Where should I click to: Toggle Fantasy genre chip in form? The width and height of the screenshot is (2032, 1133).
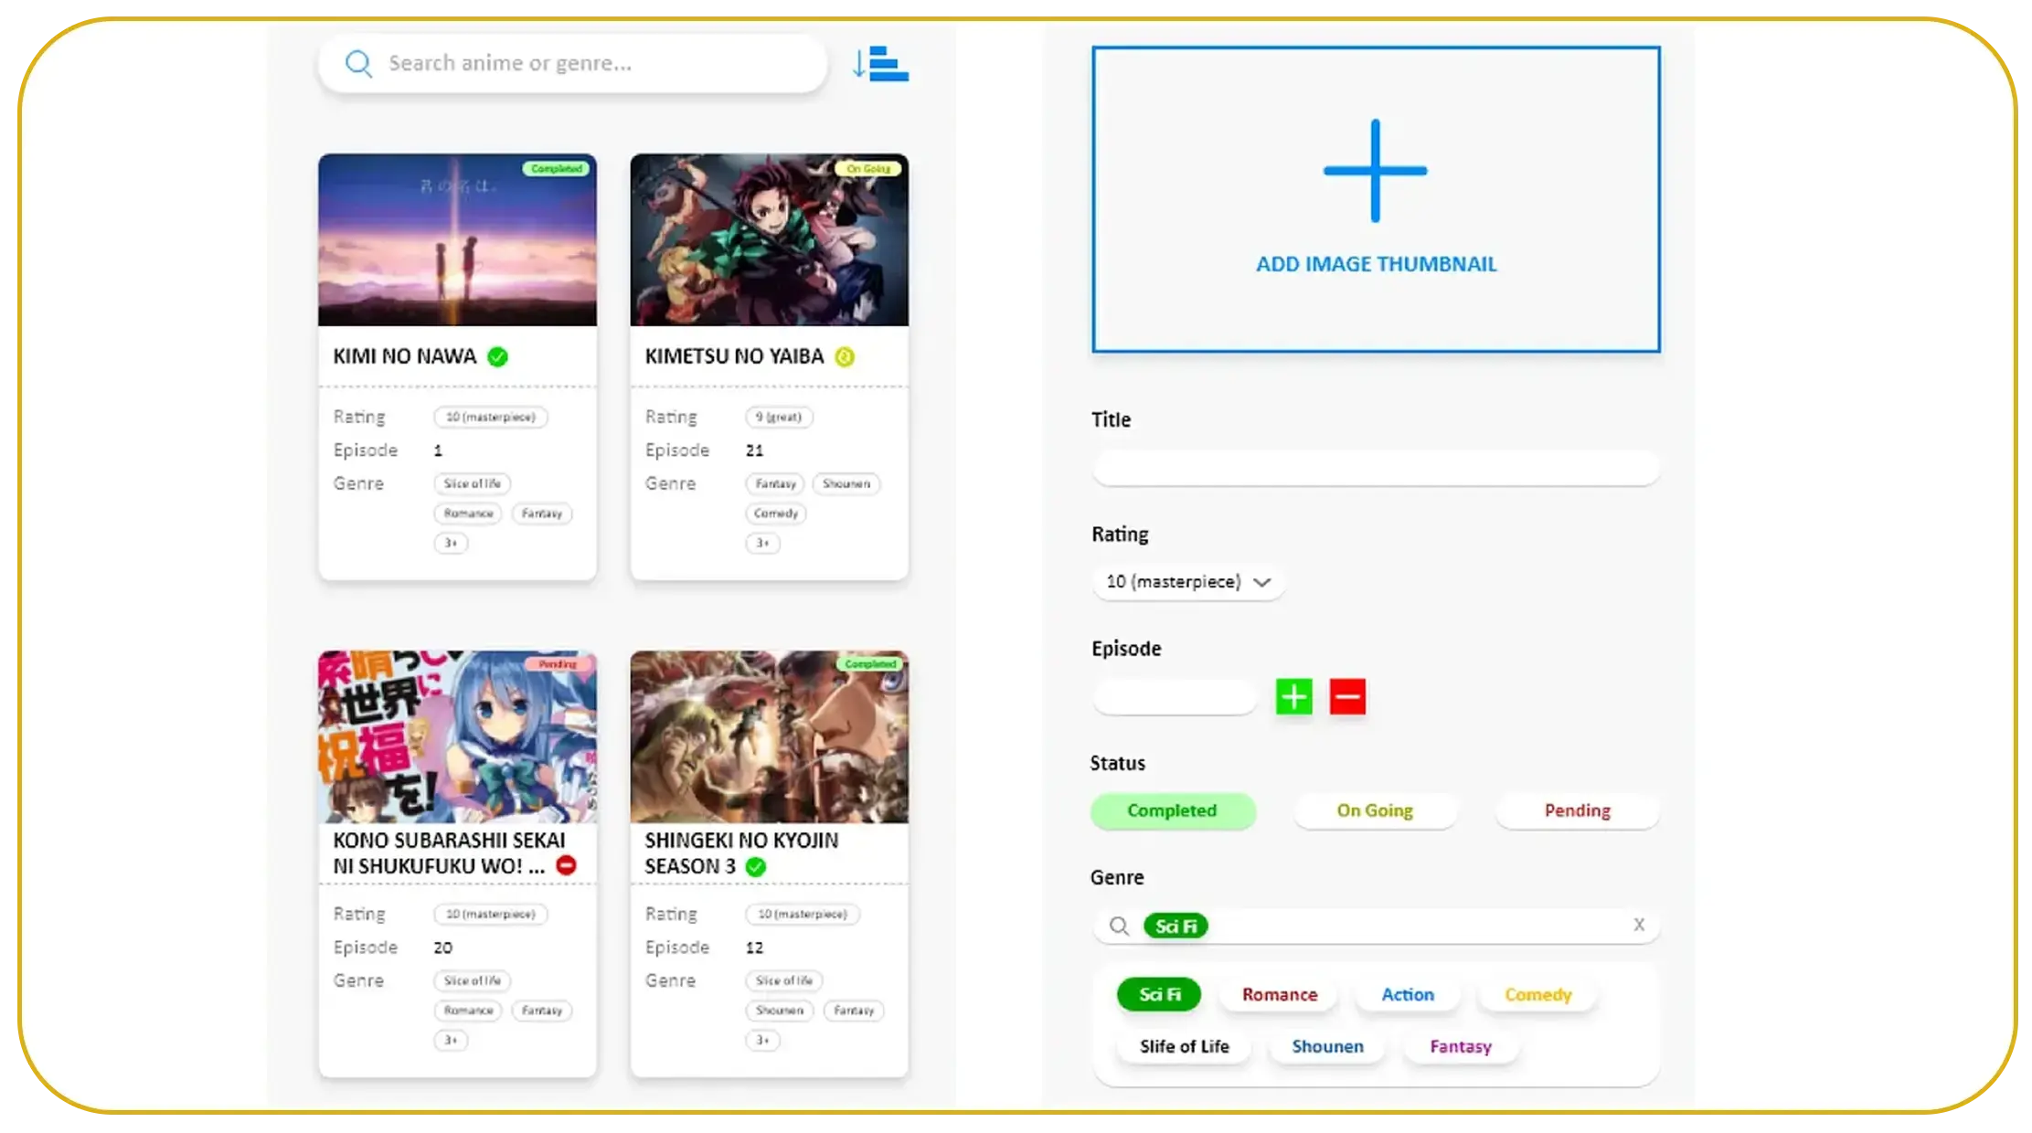click(x=1461, y=1047)
